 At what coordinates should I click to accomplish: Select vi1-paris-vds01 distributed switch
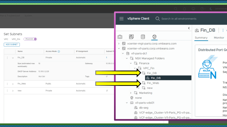coord(145,103)
